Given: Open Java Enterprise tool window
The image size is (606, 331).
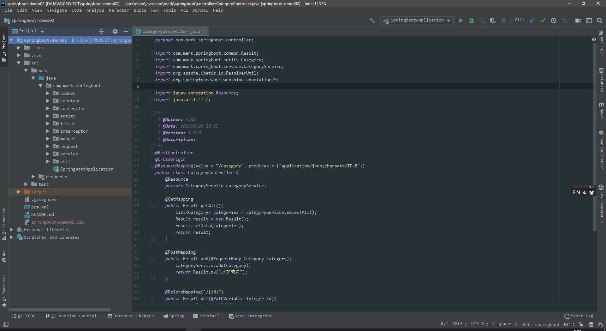Looking at the screenshot, I should (x=251, y=316).
